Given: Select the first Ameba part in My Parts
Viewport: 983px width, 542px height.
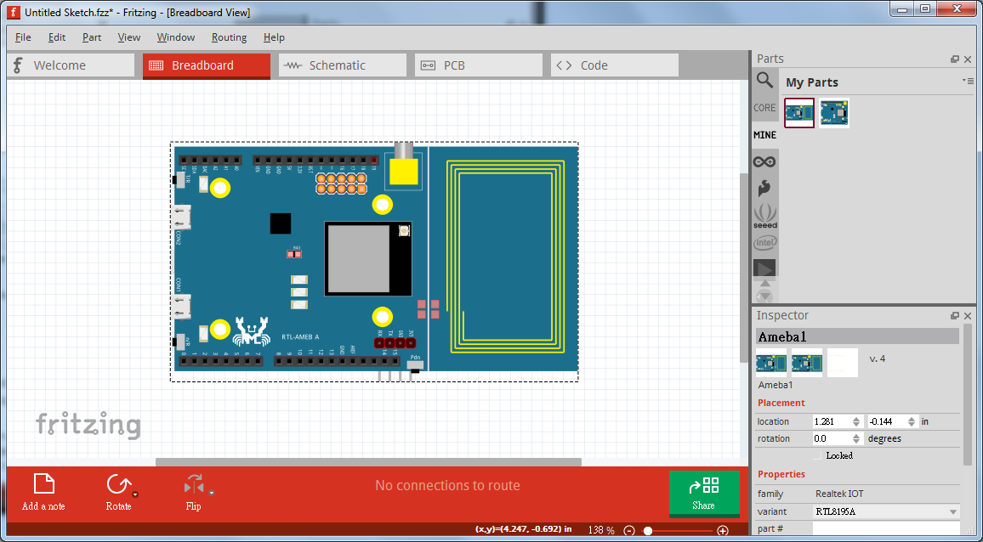Looking at the screenshot, I should [799, 113].
